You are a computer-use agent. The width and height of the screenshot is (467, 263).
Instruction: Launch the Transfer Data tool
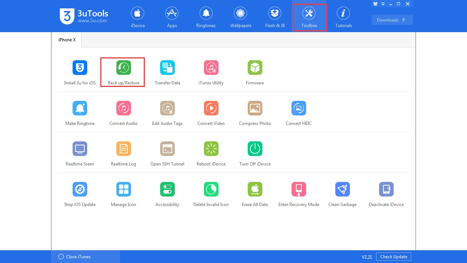[x=167, y=73]
